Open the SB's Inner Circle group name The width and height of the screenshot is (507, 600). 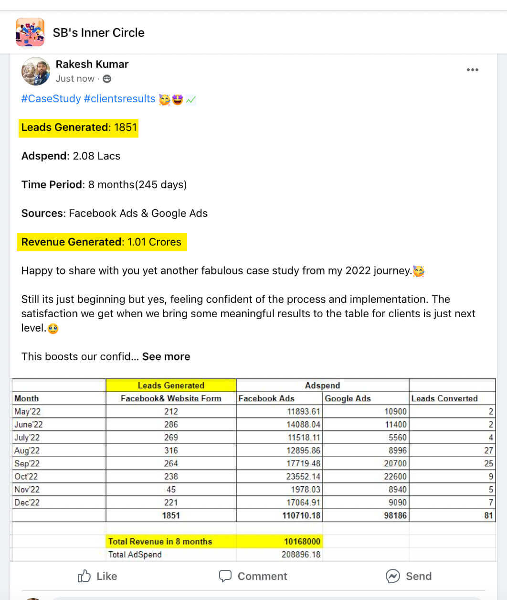point(98,32)
